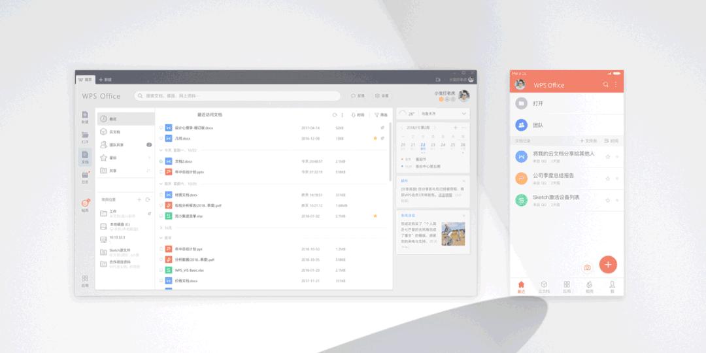Open 本地磁盘 (E:) in 常用位置 list
Screen dimensions: 706x353
125,226
